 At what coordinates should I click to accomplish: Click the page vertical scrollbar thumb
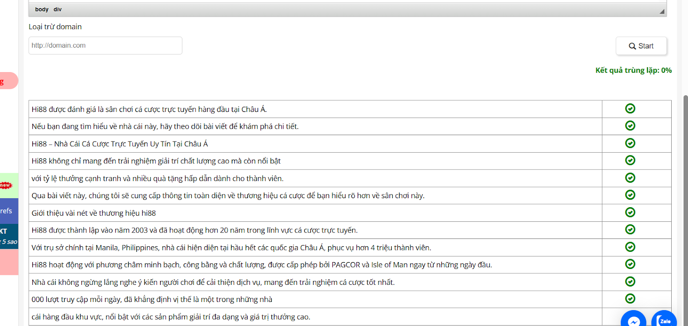coord(685,210)
